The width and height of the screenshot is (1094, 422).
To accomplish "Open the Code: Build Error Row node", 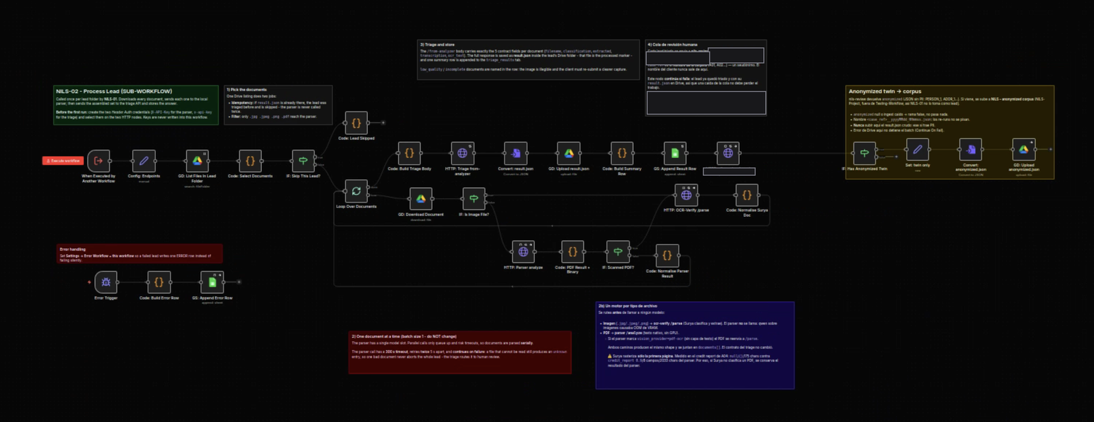I will [159, 282].
